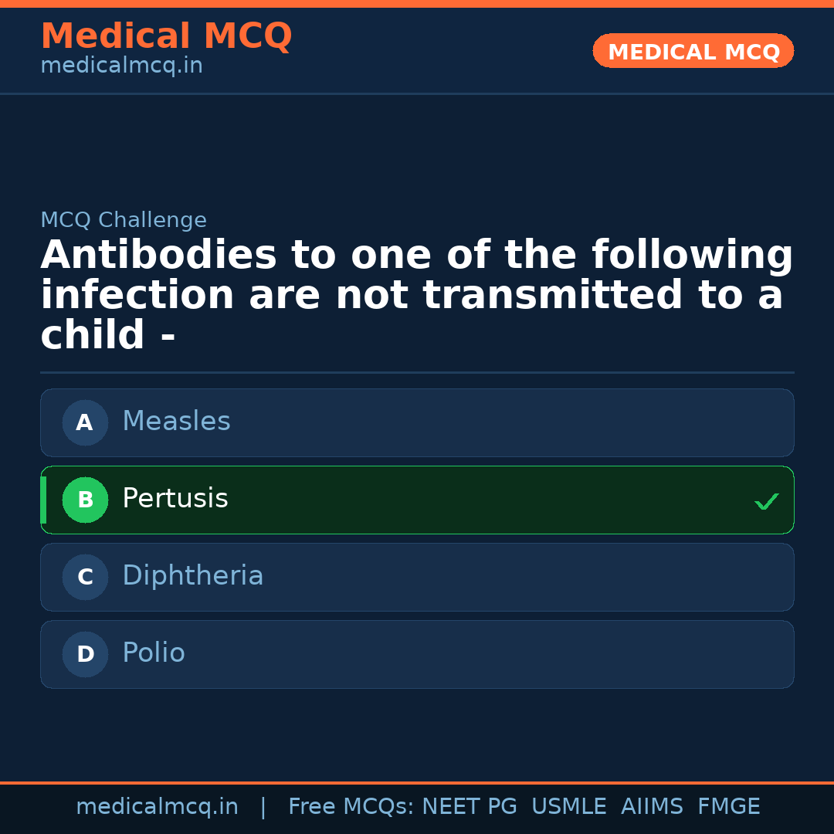Screen dimensions: 834x834
Task: Click the FMGE footer text
Action: 728,807
